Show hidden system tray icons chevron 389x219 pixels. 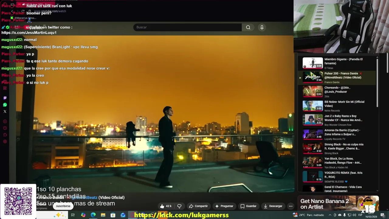click(330, 215)
